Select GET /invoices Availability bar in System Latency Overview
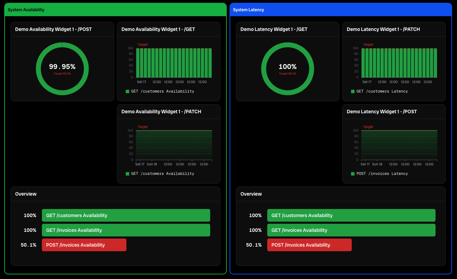This screenshot has width=457, height=279. coord(351,230)
